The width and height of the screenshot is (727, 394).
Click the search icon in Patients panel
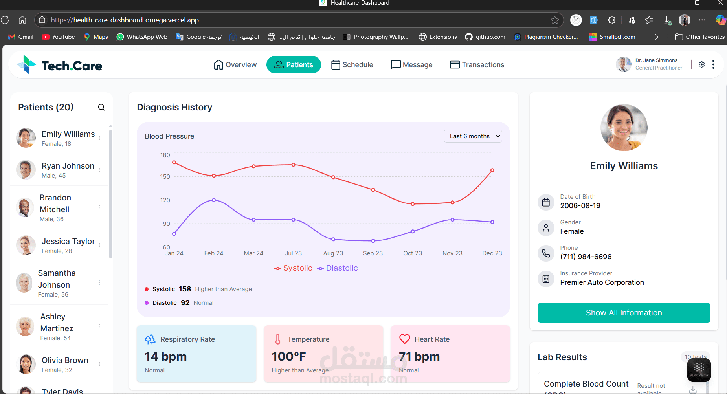(x=101, y=107)
